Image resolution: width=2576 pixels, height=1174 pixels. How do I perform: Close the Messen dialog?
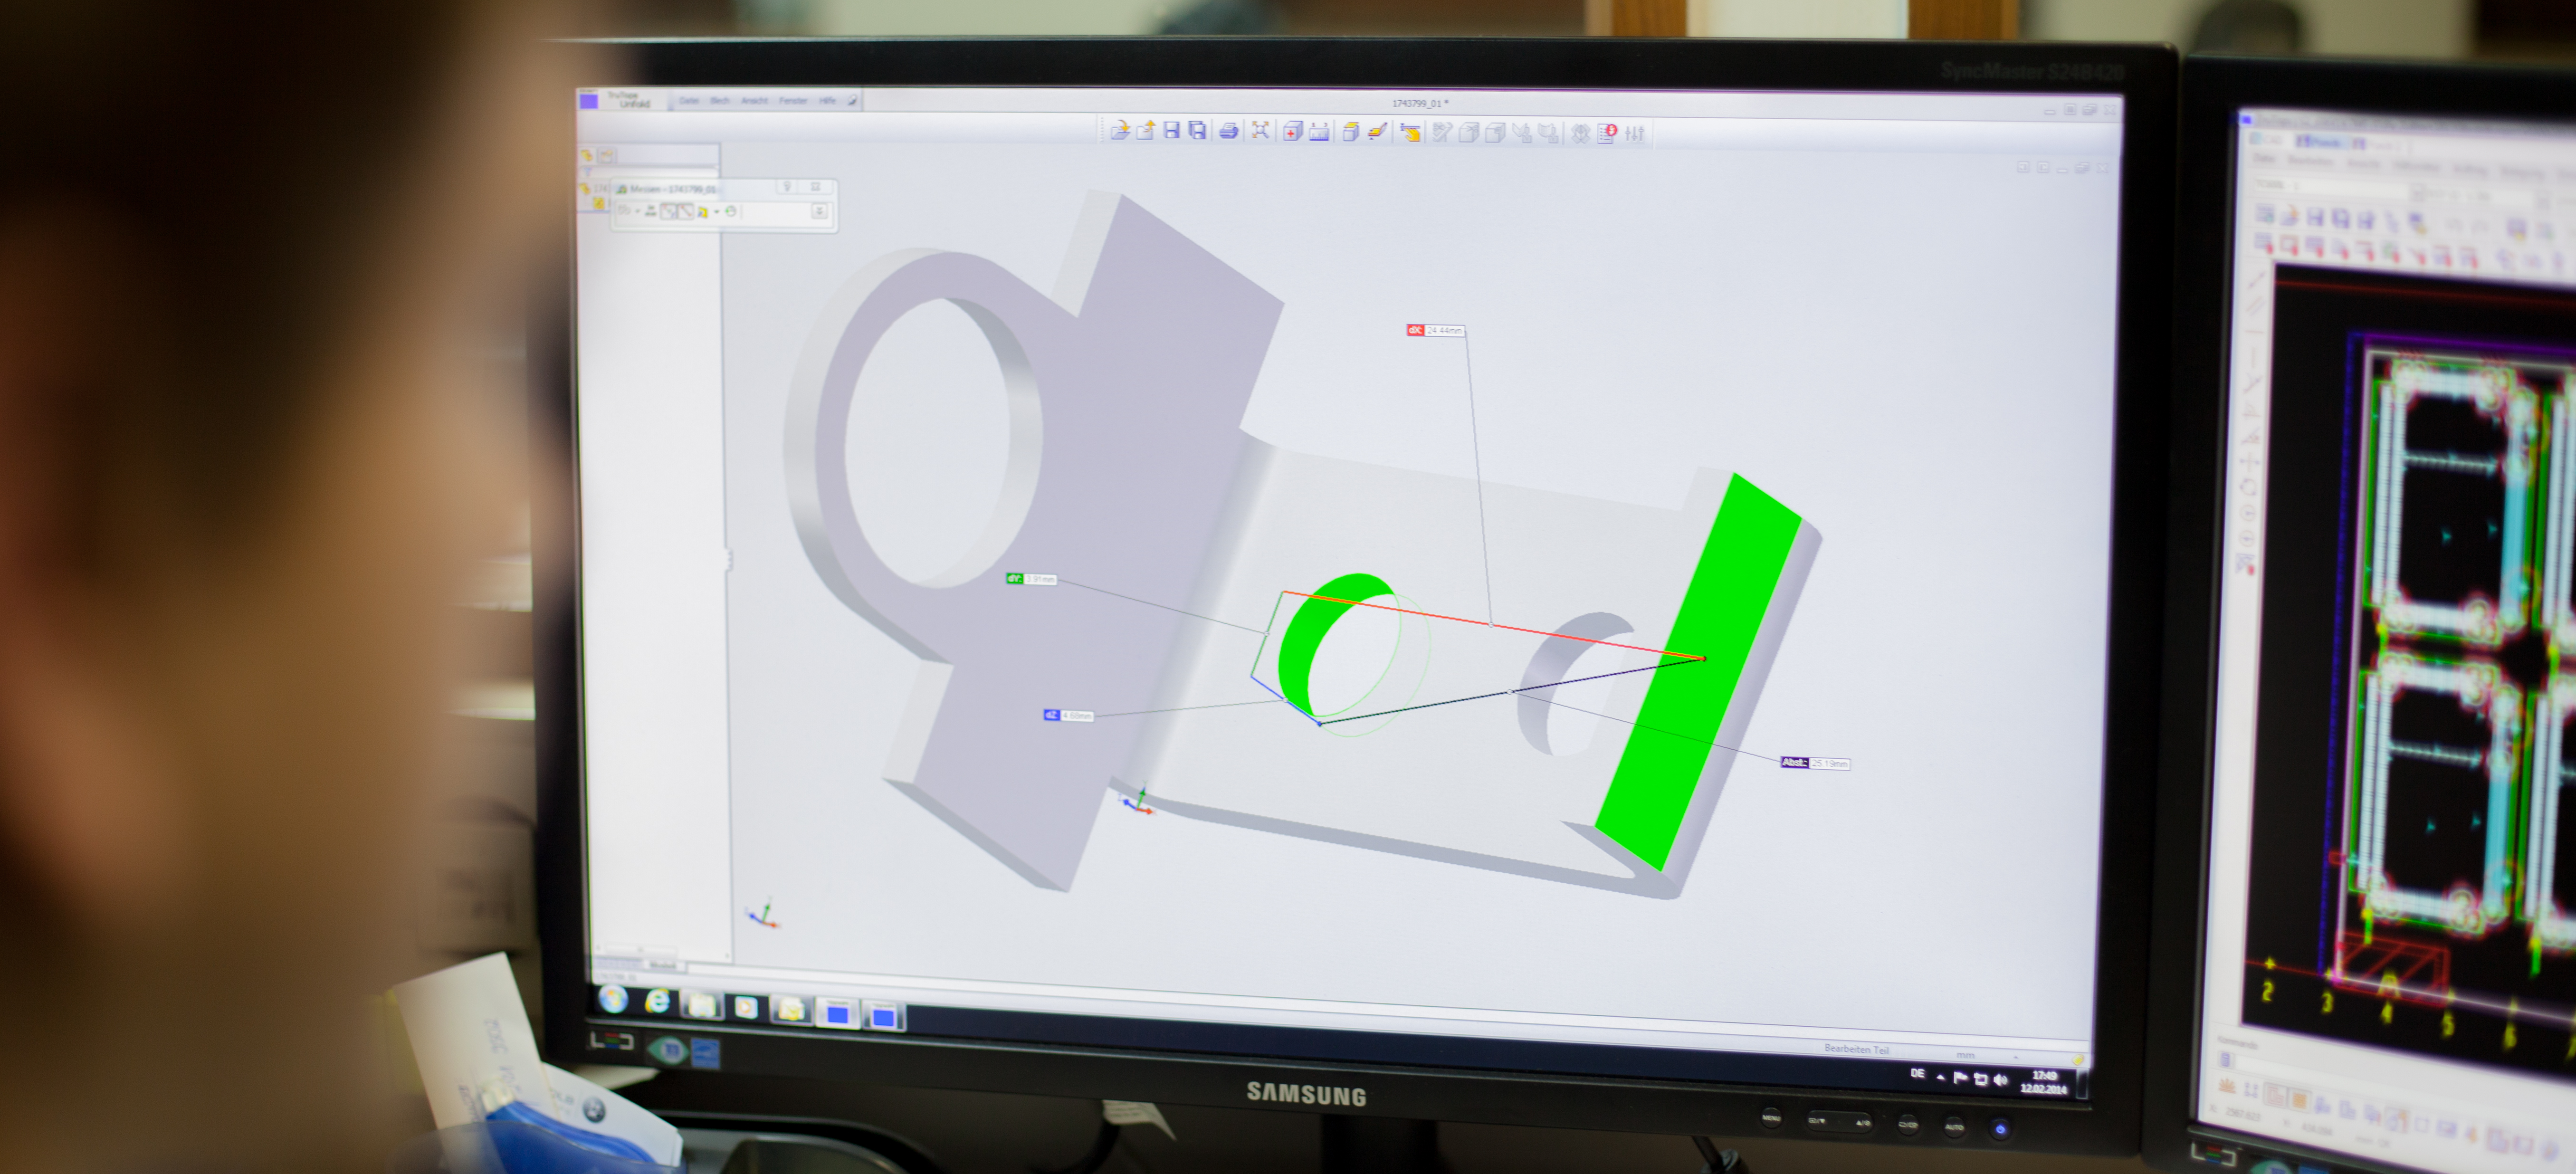[816, 187]
